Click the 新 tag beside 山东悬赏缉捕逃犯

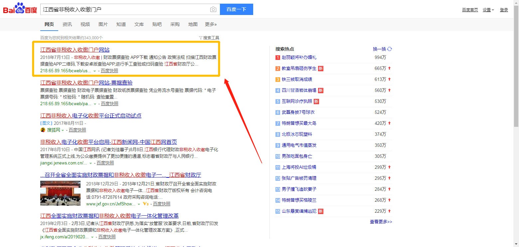[321, 211]
